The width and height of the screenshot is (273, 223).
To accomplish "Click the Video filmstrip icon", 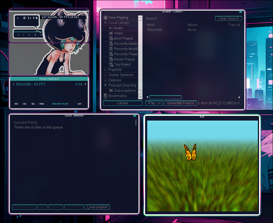I will (111, 33).
